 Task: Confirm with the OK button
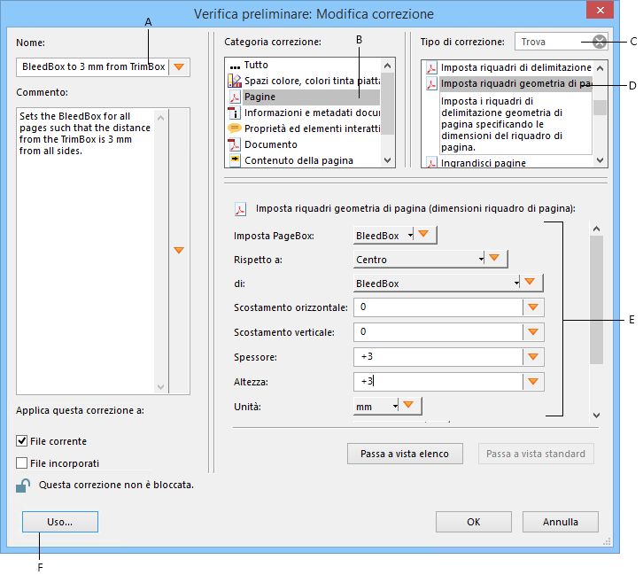(474, 522)
